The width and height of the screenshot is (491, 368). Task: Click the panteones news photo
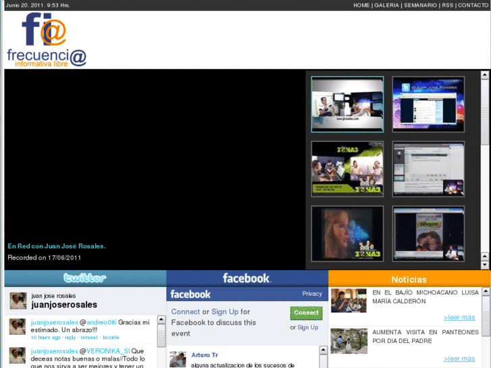349,341
